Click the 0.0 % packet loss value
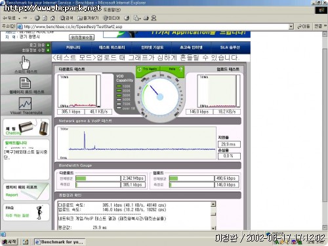This screenshot has height=246, width=328. tap(229, 156)
